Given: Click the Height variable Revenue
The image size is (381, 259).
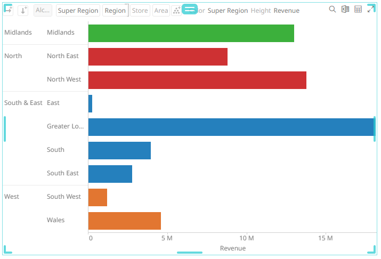Looking at the screenshot, I should click(287, 11).
